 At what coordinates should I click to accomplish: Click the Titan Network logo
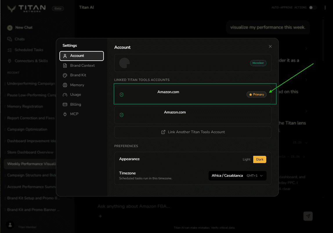[x=26, y=8]
